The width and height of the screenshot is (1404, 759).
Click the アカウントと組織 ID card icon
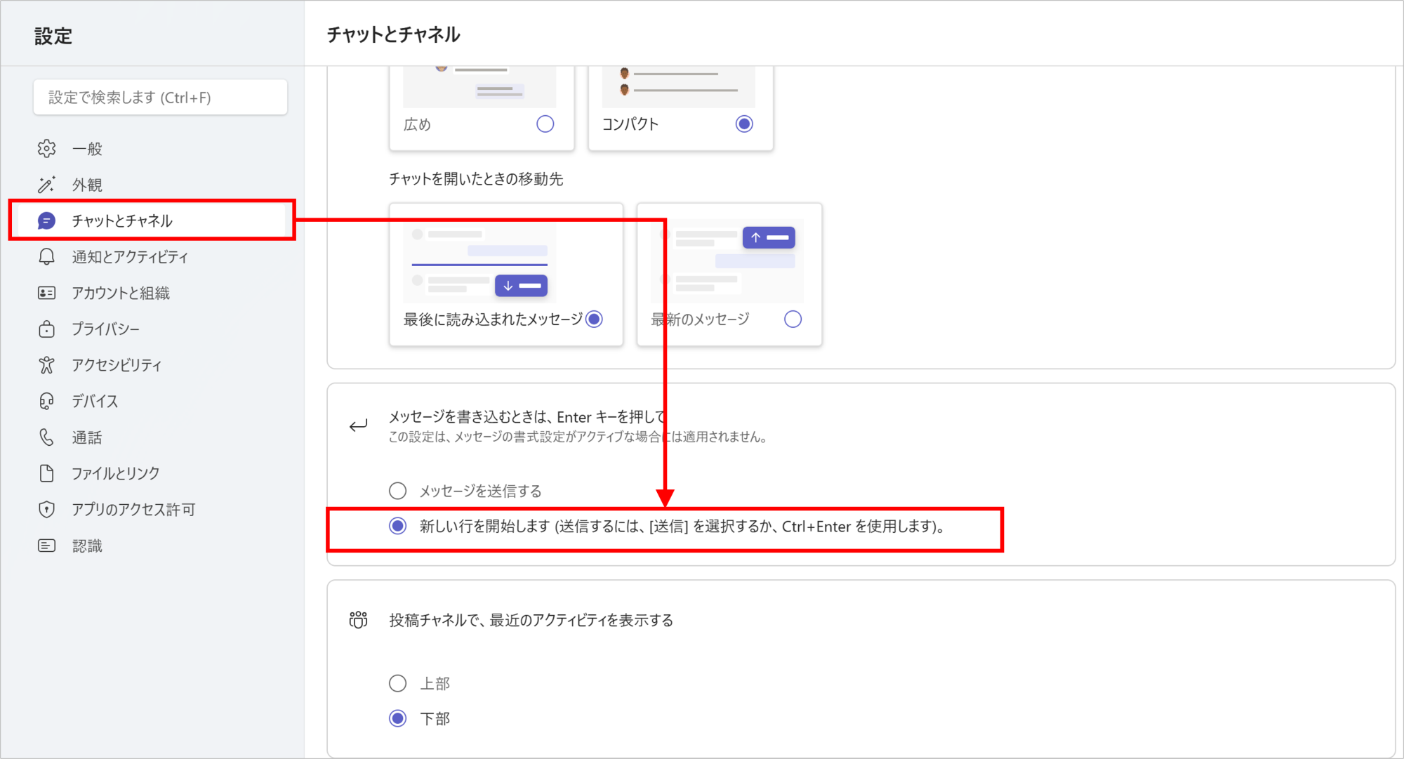46,293
